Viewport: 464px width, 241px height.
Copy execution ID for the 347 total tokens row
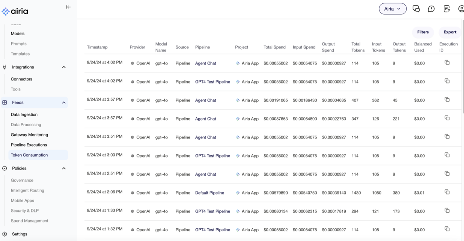(x=447, y=118)
